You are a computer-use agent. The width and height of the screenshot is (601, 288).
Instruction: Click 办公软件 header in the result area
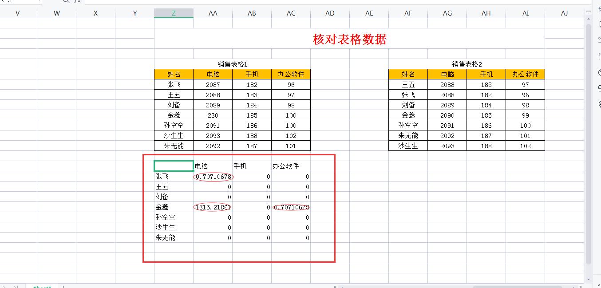[x=291, y=166]
